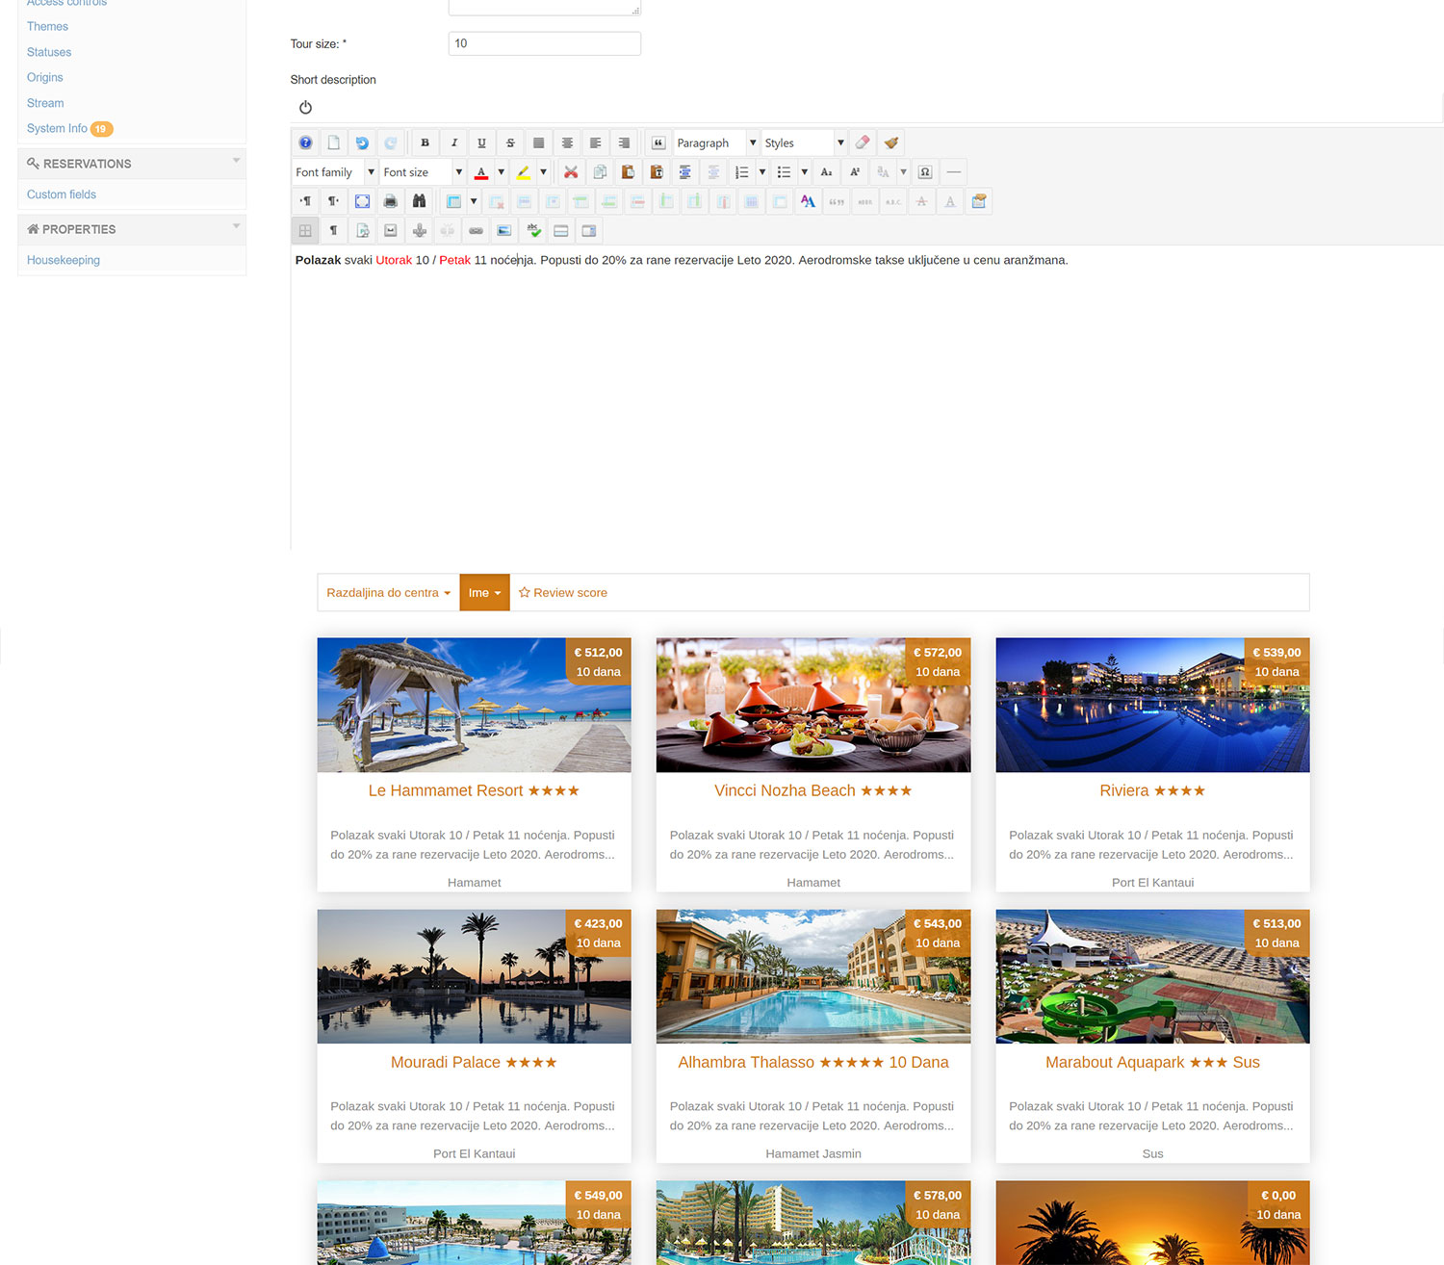Open System Info in sidebar
Viewport: 1444px width, 1265px height.
pos(57,129)
